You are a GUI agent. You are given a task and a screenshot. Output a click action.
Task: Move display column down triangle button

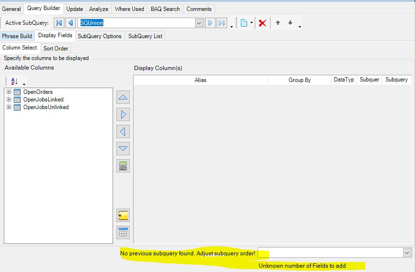click(123, 148)
